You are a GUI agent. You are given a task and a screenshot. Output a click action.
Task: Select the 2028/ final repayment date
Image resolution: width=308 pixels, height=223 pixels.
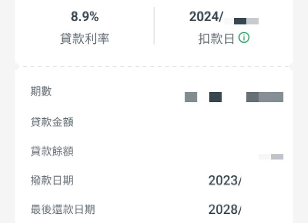click(225, 210)
